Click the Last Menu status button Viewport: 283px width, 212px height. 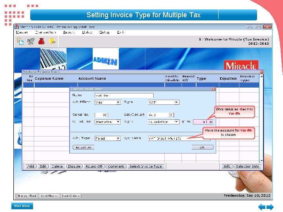pyautogui.click(x=49, y=196)
